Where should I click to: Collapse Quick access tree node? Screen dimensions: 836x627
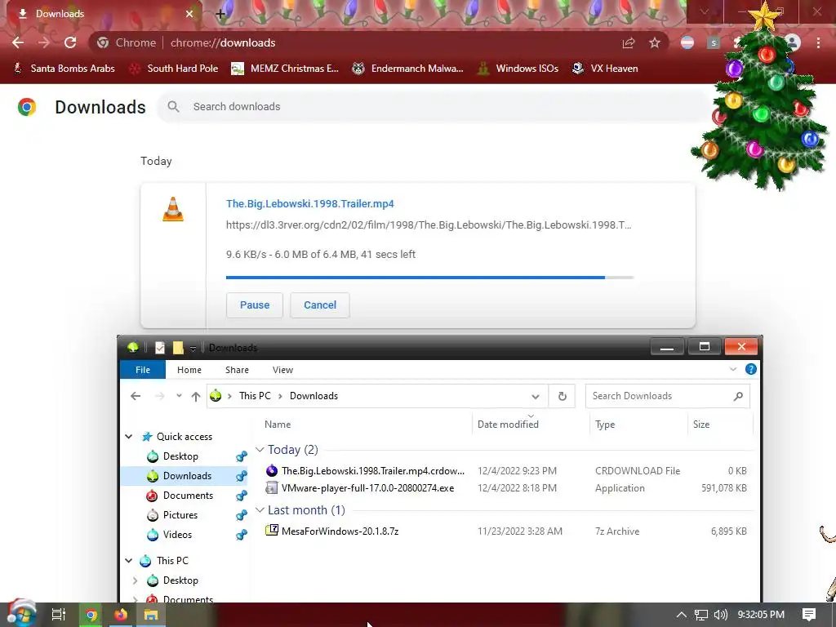[x=128, y=437]
